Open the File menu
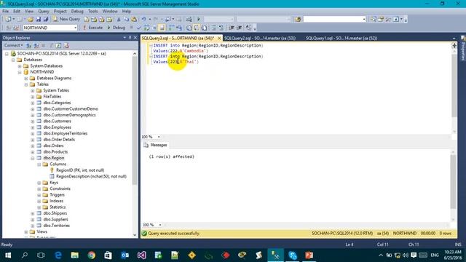Image resolution: width=466 pixels, height=262 pixels. [x=5, y=11]
